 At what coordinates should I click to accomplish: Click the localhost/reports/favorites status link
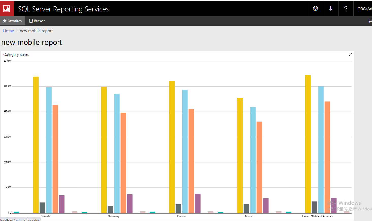20,219
